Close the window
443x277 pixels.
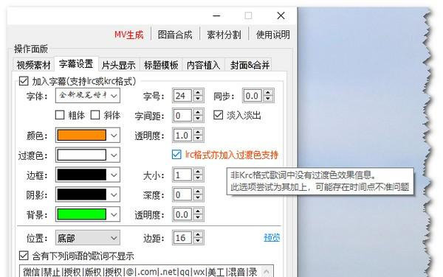coord(281,15)
